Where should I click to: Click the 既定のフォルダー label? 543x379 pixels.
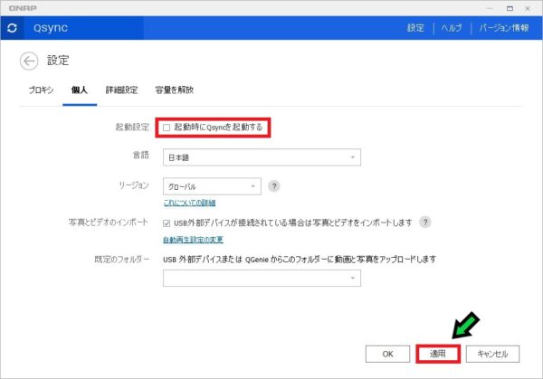coord(122,259)
